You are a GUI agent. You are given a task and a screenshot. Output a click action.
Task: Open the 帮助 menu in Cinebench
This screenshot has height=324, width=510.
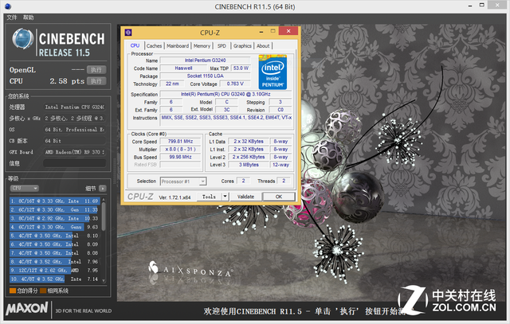(29, 18)
